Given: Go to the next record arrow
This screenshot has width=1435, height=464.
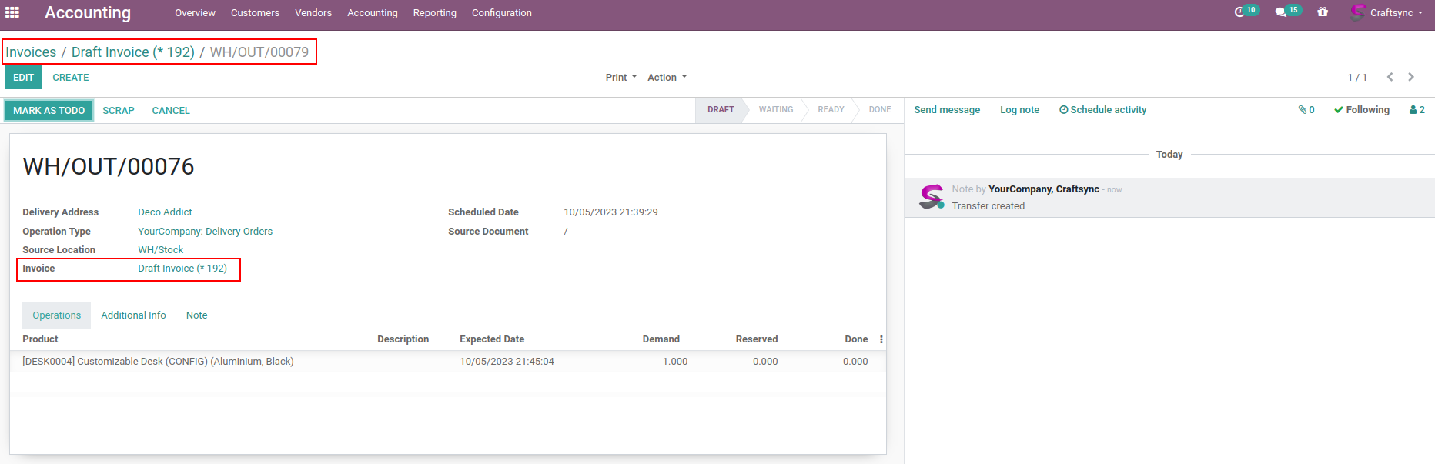Looking at the screenshot, I should tap(1411, 77).
